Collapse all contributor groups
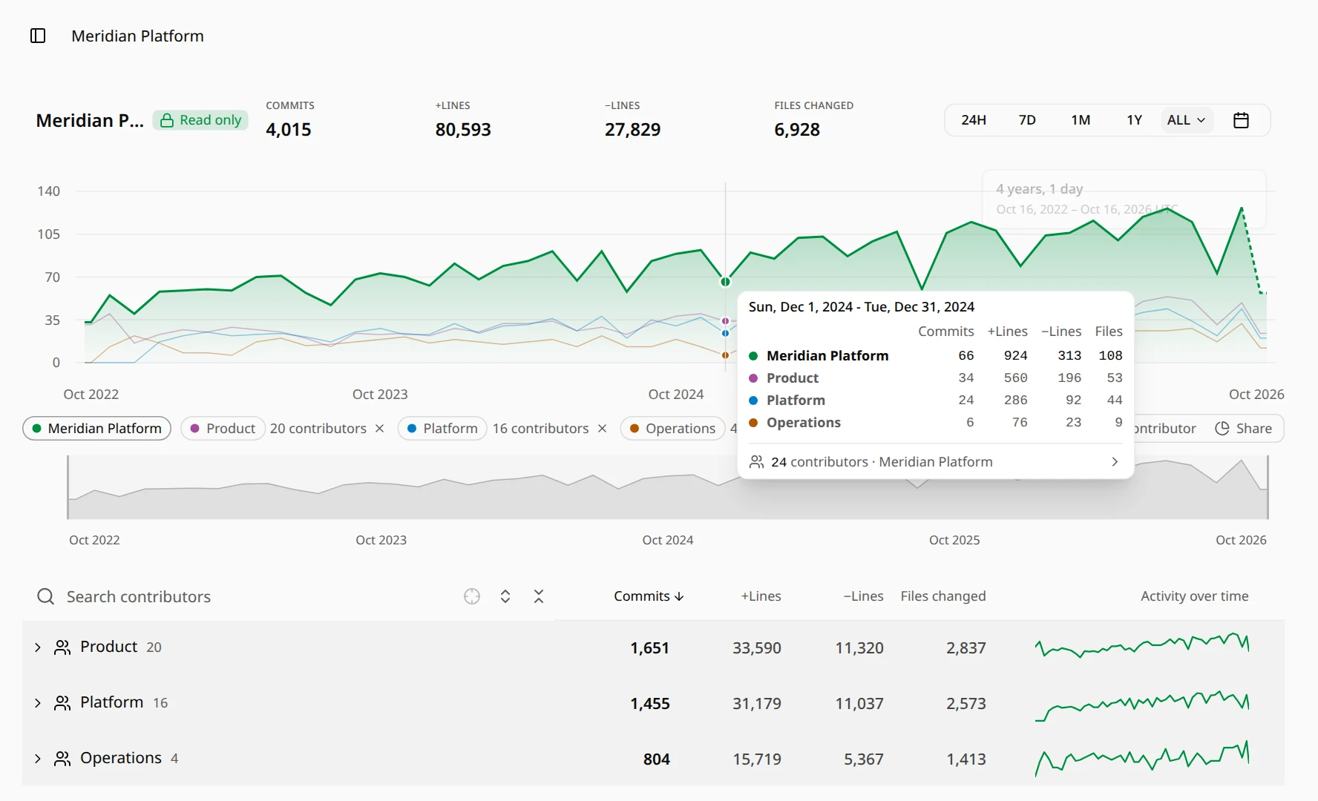The image size is (1318, 801). pos(539,596)
